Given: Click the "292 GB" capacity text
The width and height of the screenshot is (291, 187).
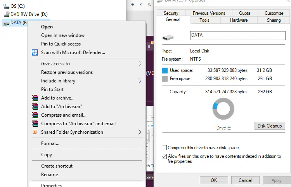Looking at the screenshot, I should 265,92.
